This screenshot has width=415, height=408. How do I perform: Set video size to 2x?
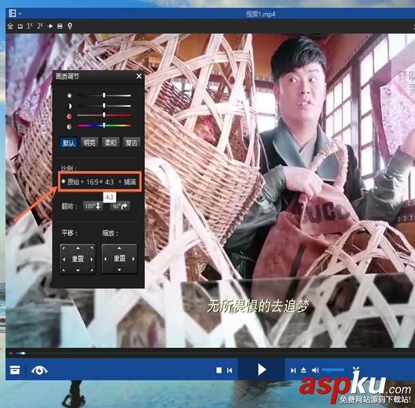(39, 26)
